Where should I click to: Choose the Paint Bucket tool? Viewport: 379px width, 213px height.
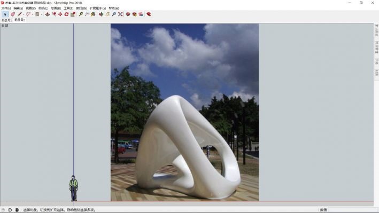pyautogui.click(x=93, y=14)
